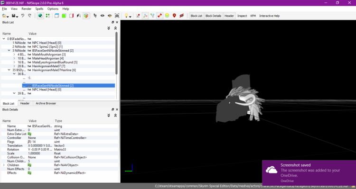Click the eye with pencil Save view icon
This screenshot has height=189, width=356.
pyautogui.click(x=110, y=16)
